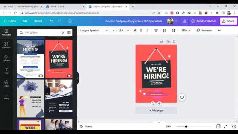Expand the more options ellipsis in toolbar

[x=220, y=30]
